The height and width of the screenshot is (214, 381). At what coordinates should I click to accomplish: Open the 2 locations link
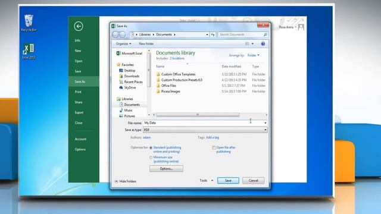tap(177, 58)
